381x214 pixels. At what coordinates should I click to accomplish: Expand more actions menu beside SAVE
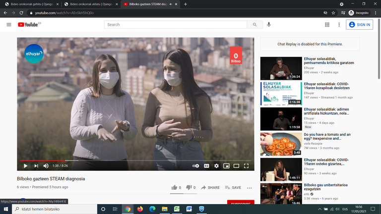click(250, 188)
